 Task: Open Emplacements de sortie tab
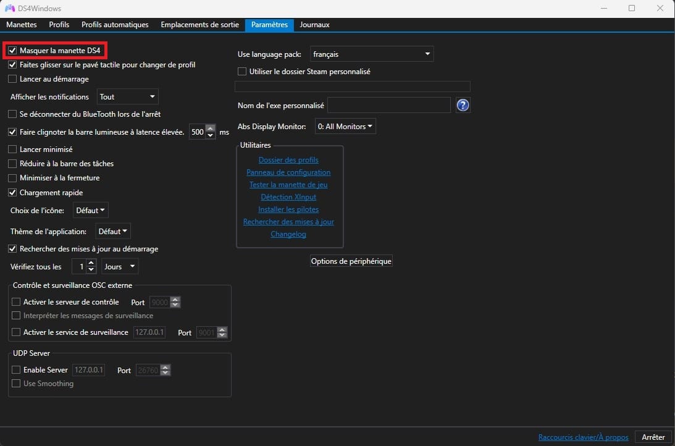[199, 25]
